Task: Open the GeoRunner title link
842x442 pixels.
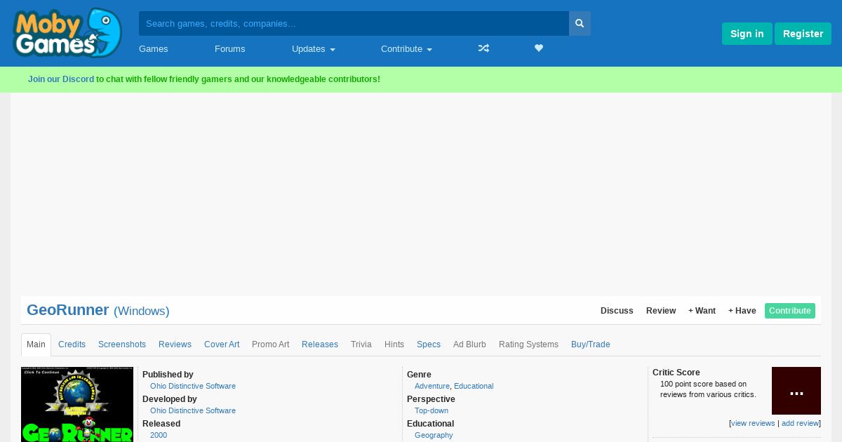Action: (68, 310)
